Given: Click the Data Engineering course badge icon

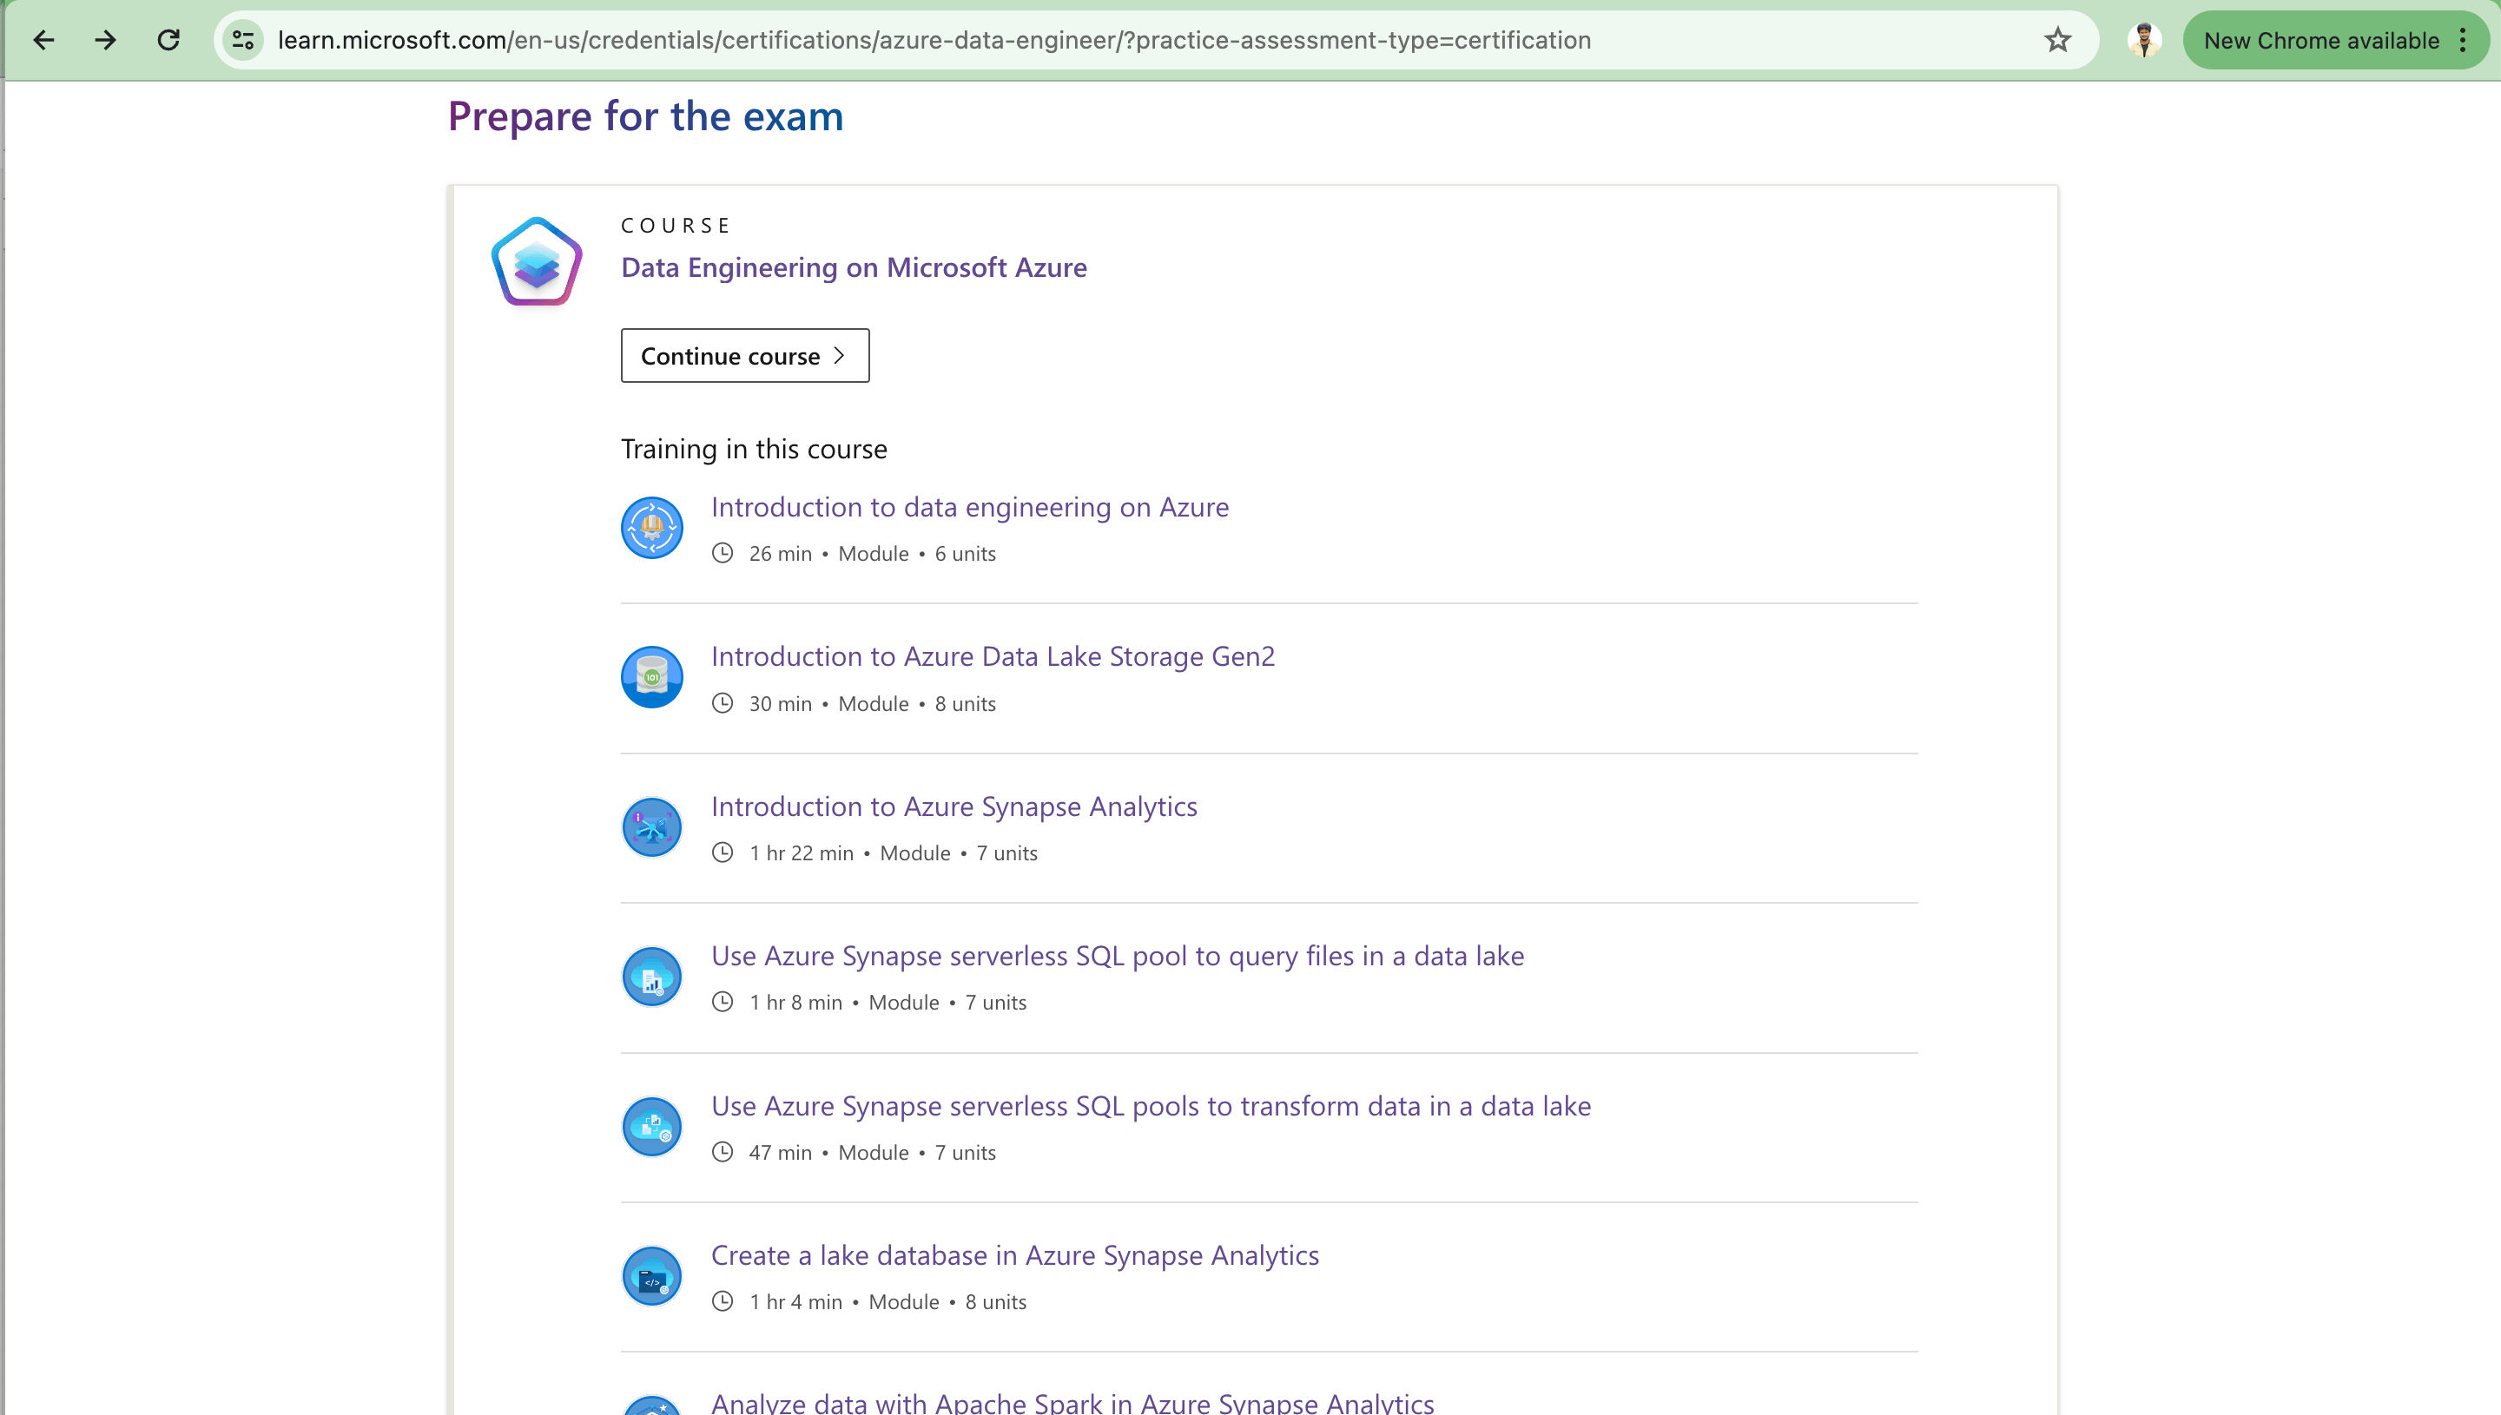Looking at the screenshot, I should (x=537, y=260).
